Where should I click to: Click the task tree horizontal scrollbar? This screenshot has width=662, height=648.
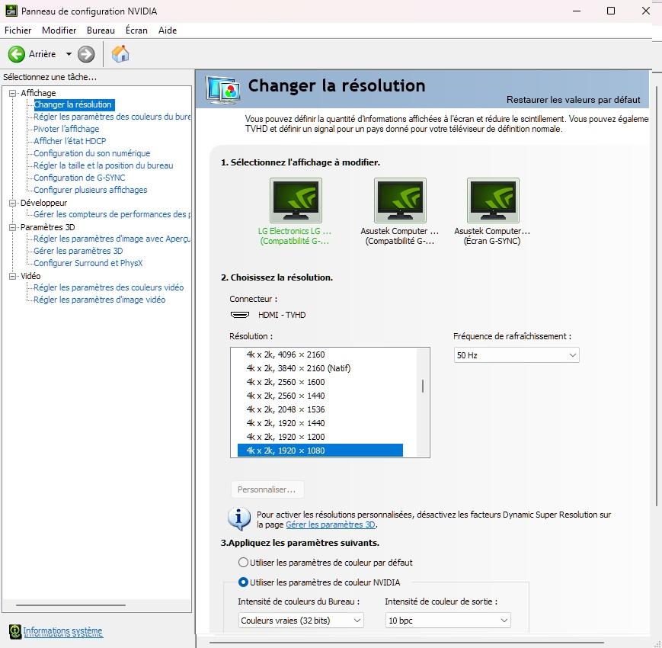pyautogui.click(x=71, y=605)
